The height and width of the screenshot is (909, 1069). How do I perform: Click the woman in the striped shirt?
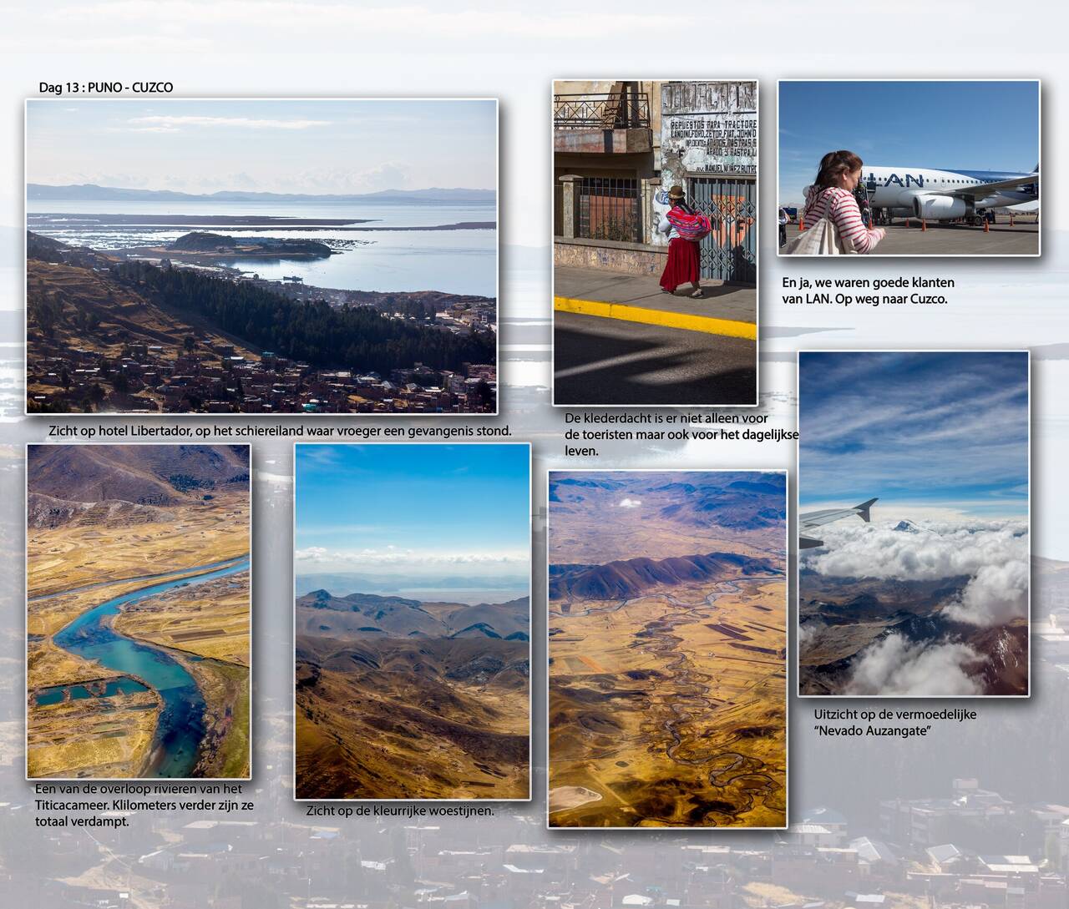coord(839,208)
